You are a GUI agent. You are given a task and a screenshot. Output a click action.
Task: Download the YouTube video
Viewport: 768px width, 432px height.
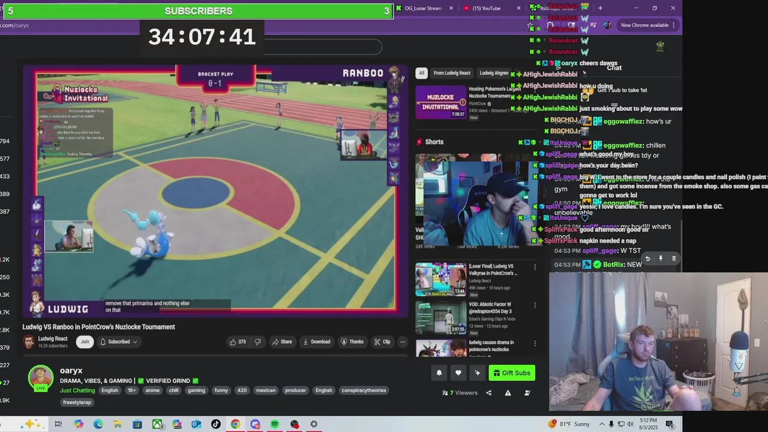point(317,342)
